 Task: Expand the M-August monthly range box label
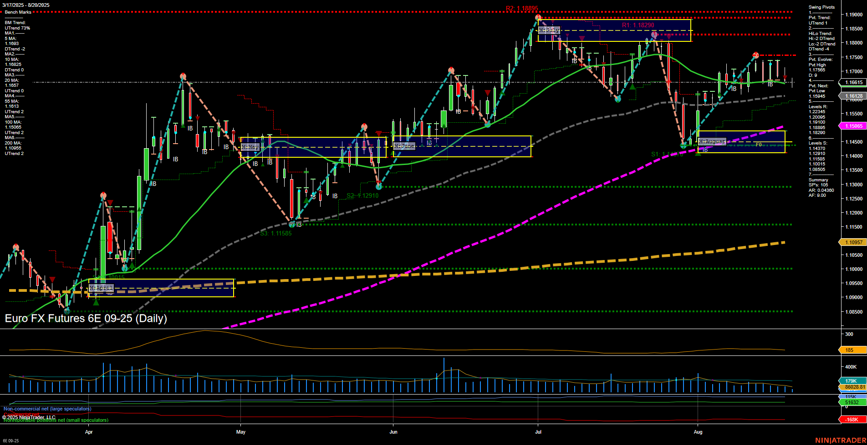(712, 141)
